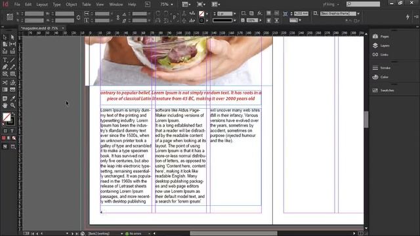
Task: Click the reference point locator grid
Action: point(10,17)
